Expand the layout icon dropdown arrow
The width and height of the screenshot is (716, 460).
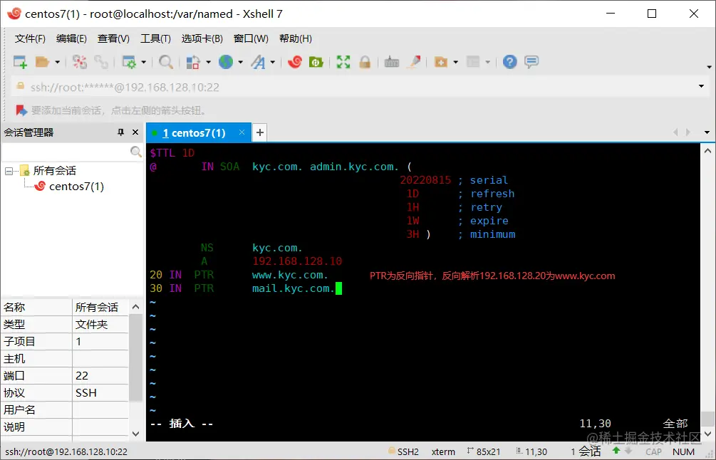click(488, 62)
